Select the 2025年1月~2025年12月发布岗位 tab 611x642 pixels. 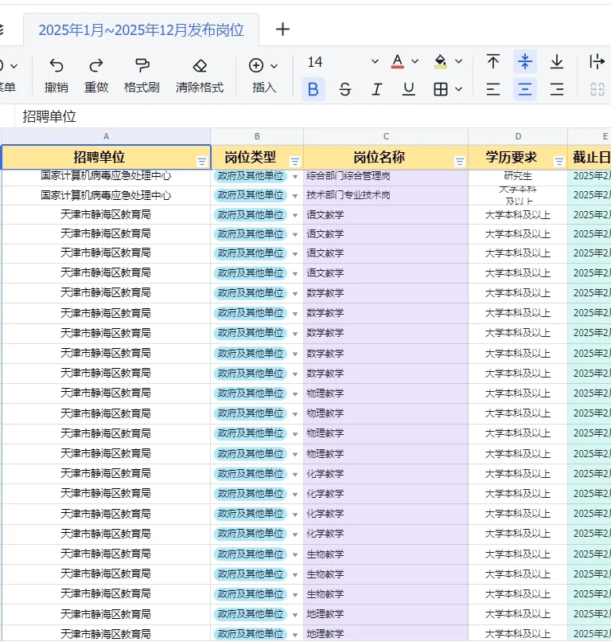(141, 30)
